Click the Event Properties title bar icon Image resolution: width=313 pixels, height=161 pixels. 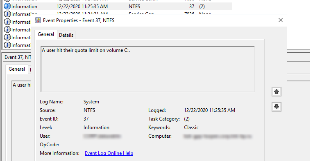38,20
